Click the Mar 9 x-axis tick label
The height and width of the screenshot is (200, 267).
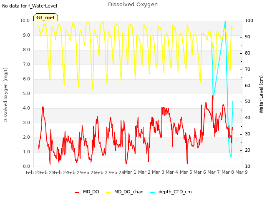coord(242,172)
